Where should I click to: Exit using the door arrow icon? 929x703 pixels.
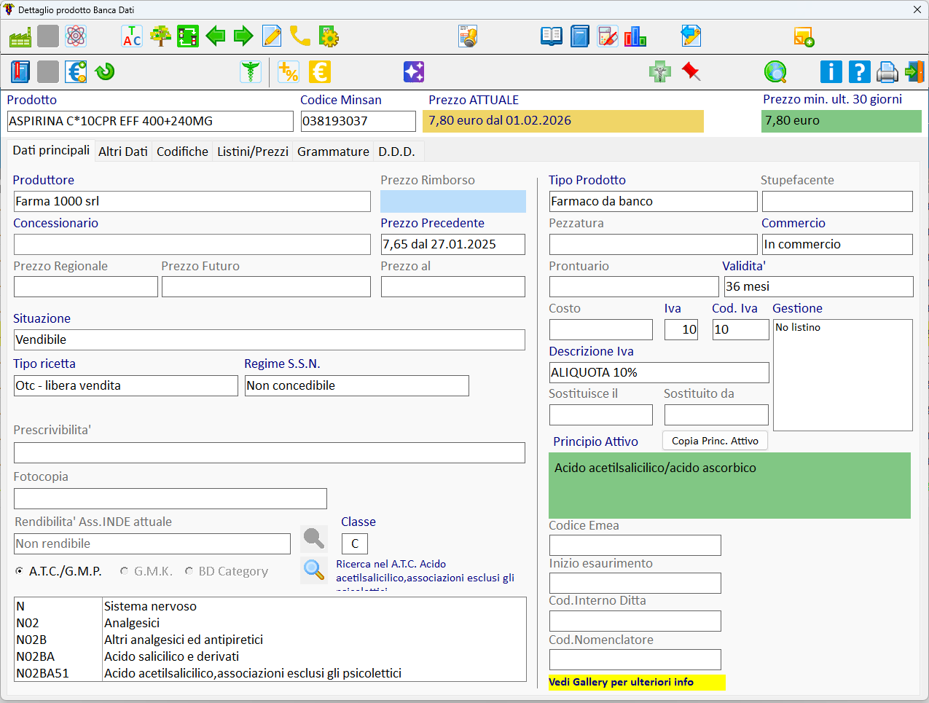coord(914,71)
